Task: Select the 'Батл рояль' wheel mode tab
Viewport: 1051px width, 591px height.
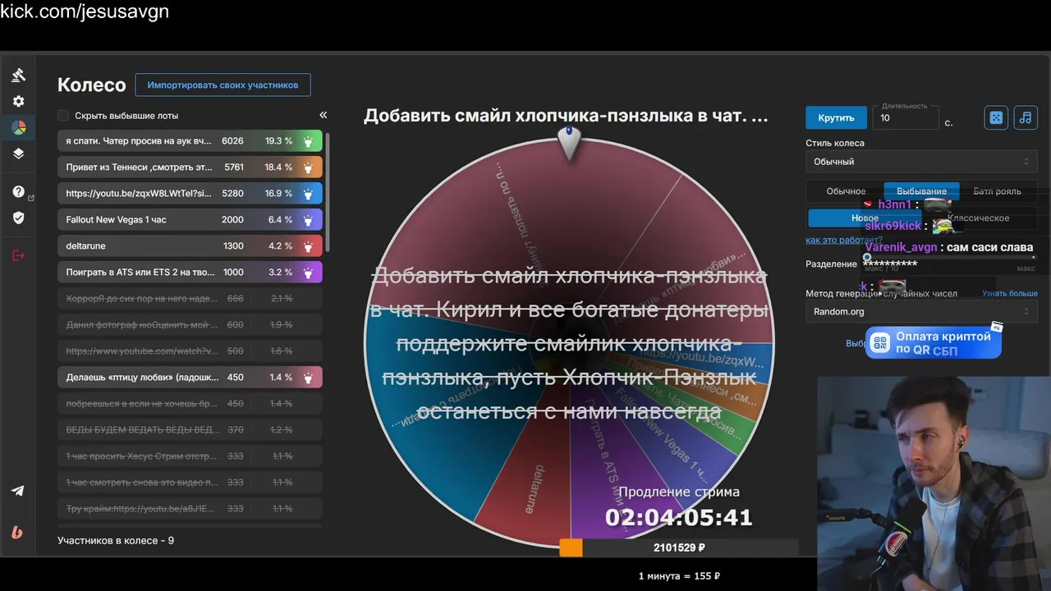Action: 997,191
